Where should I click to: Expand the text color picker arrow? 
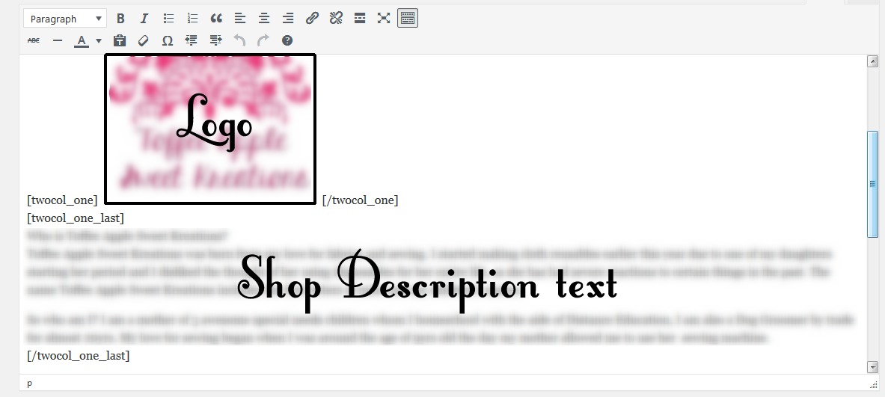pos(99,40)
